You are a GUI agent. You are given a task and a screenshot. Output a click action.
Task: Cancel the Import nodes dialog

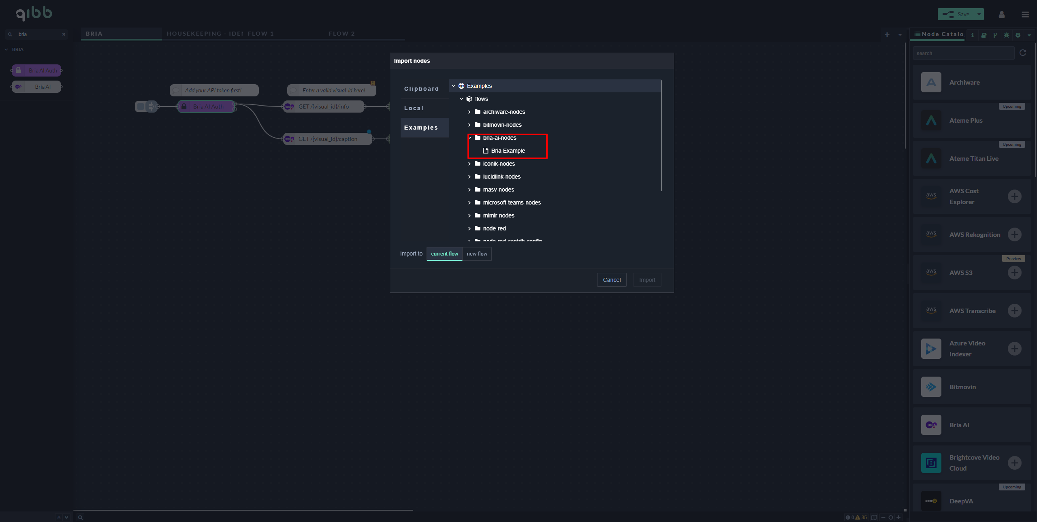tap(612, 280)
